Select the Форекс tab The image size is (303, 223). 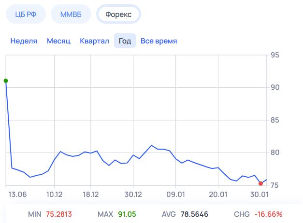pyautogui.click(x=118, y=14)
